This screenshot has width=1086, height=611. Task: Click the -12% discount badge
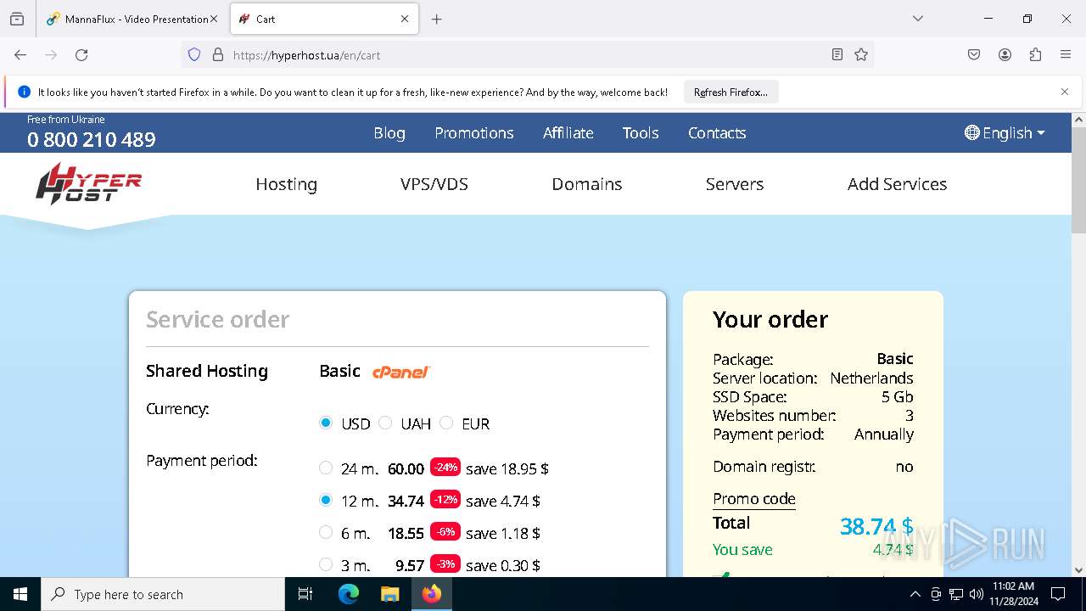click(445, 499)
